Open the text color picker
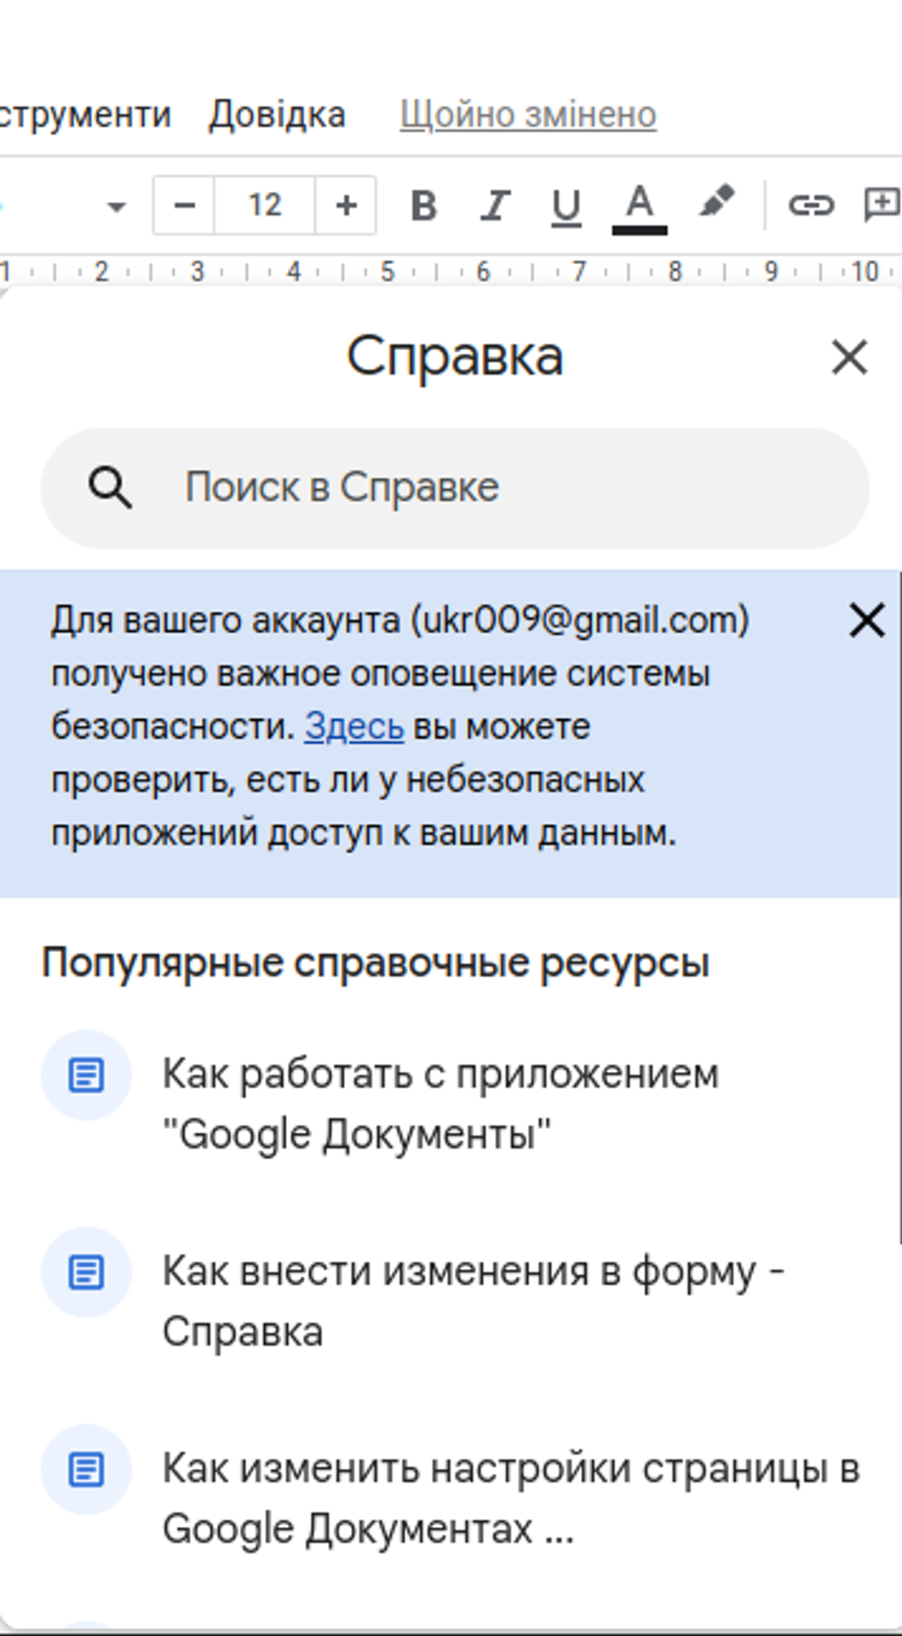Screen dimensions: 902x1636 pos(639,205)
